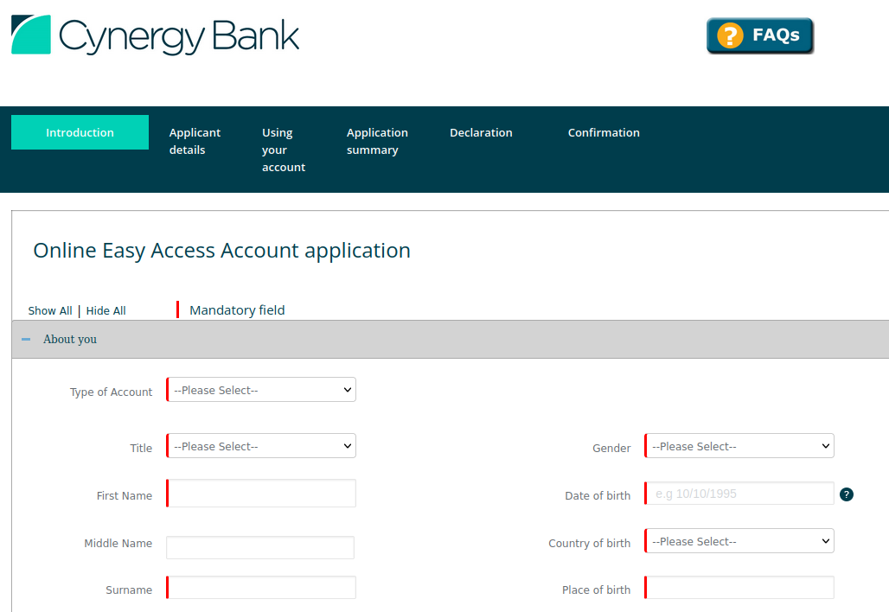Image resolution: width=889 pixels, height=612 pixels.
Task: Click into the Middle Name field
Action: (x=260, y=547)
